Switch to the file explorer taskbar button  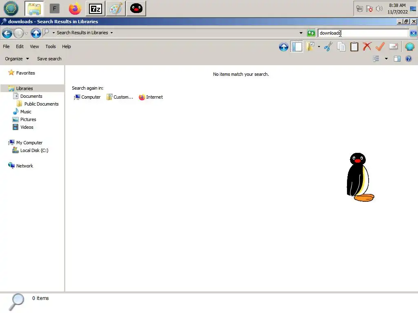(x=34, y=9)
